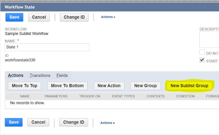Click the top Save button
Screen dimensions: 219x135
point(14,17)
